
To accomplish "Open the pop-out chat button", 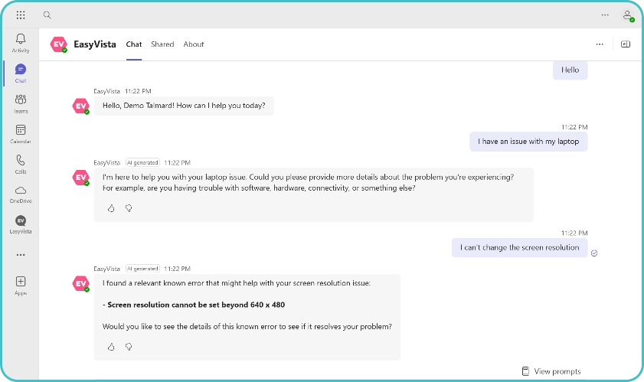I will point(625,44).
